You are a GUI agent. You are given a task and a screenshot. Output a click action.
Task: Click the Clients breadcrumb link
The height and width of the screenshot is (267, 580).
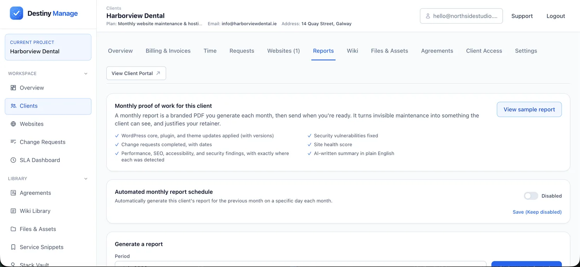[x=114, y=8]
